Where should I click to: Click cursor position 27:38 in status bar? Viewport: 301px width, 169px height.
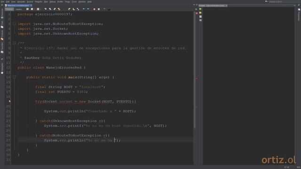286,168
